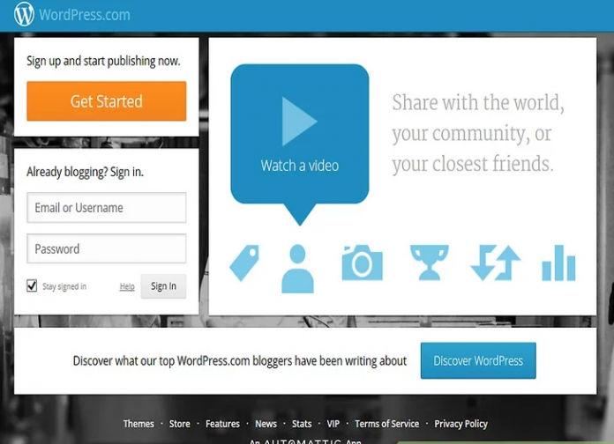Open the Themes footer link
The width and height of the screenshot is (614, 444).
coord(139,424)
